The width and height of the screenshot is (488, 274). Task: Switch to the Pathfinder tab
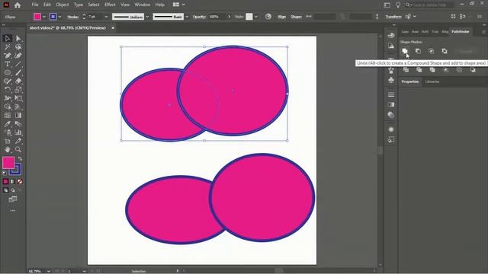461,32
